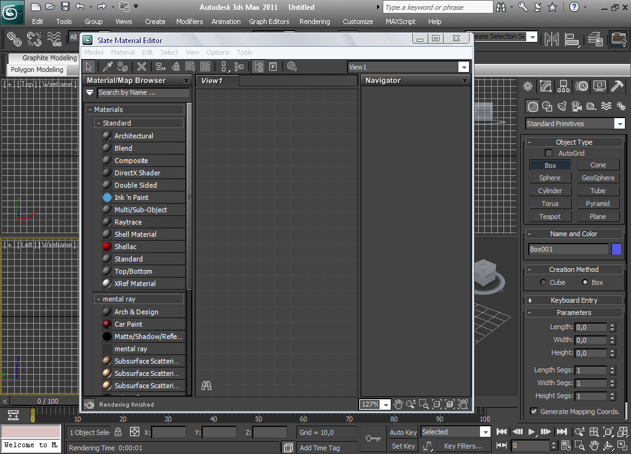The height and width of the screenshot is (454, 631).
Task: Click the Delete Selected X icon in Slate toolbar
Action: pos(142,66)
